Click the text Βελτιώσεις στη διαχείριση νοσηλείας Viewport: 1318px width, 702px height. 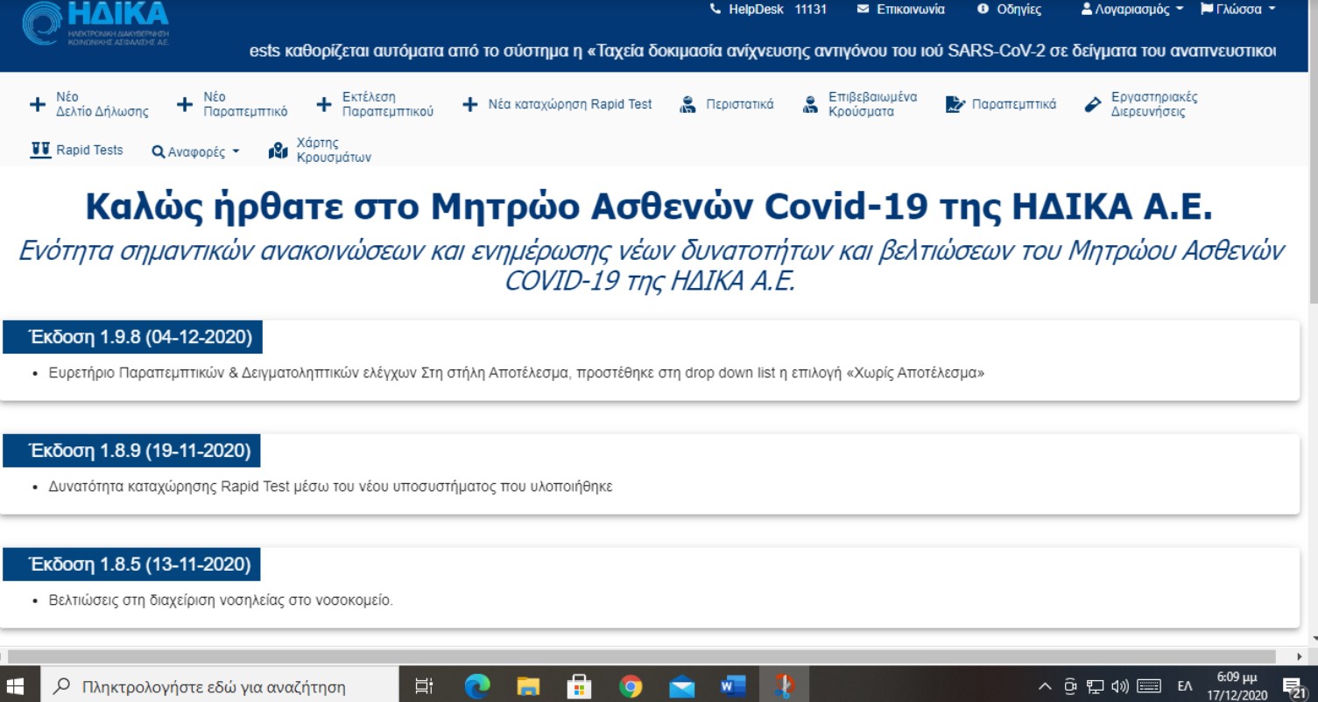pyautogui.click(x=221, y=600)
